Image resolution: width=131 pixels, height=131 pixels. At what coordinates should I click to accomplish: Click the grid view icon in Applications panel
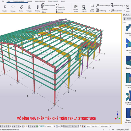point(124,19)
